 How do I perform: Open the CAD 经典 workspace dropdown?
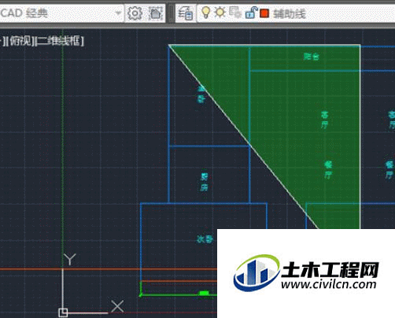[x=61, y=13]
